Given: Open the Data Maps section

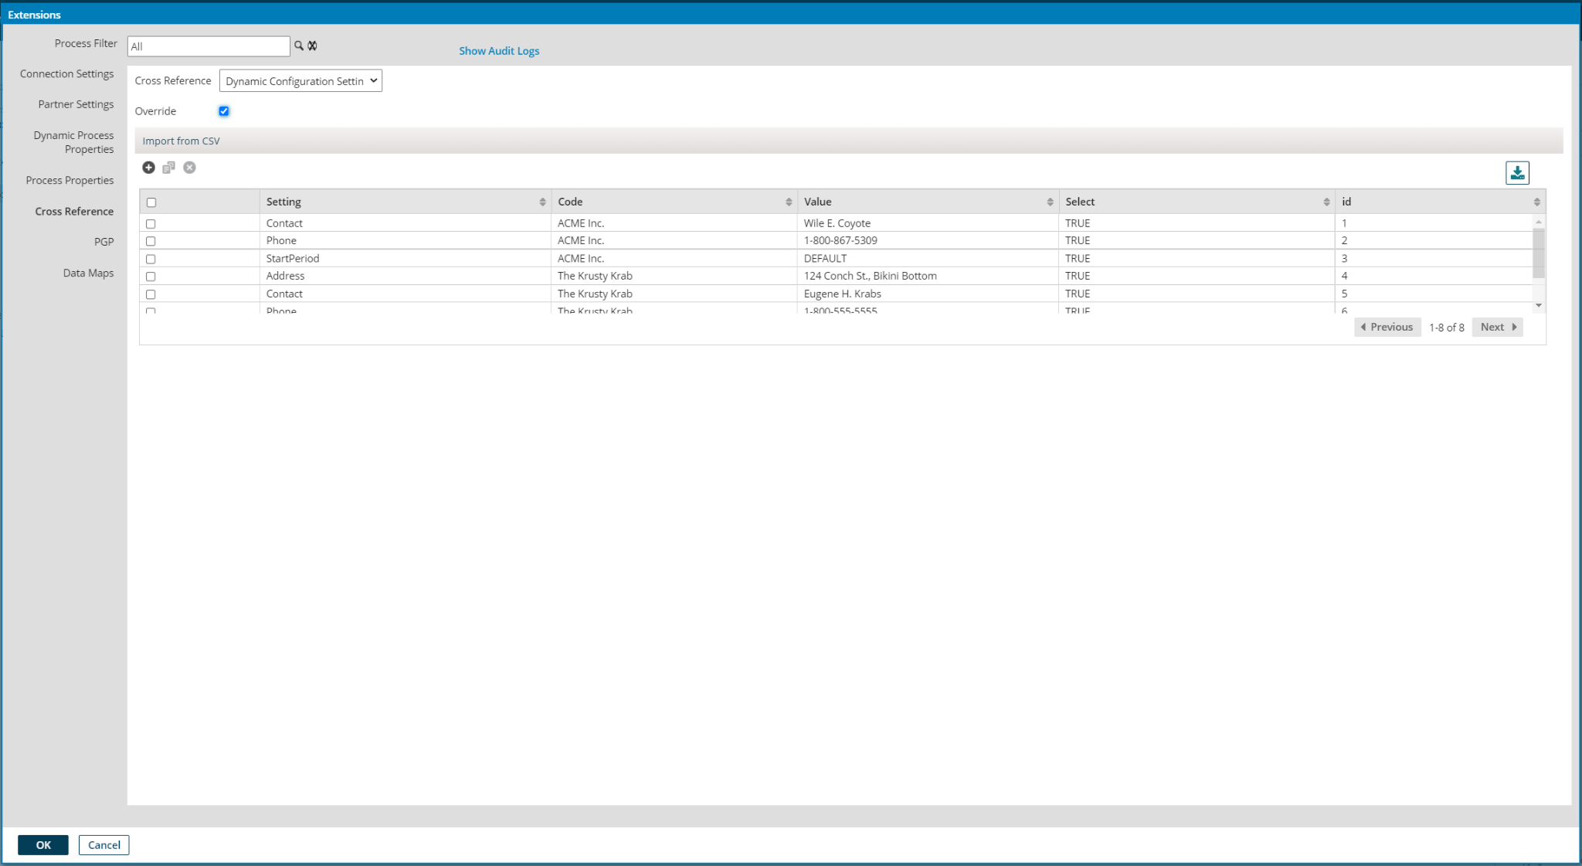Looking at the screenshot, I should pyautogui.click(x=89, y=273).
